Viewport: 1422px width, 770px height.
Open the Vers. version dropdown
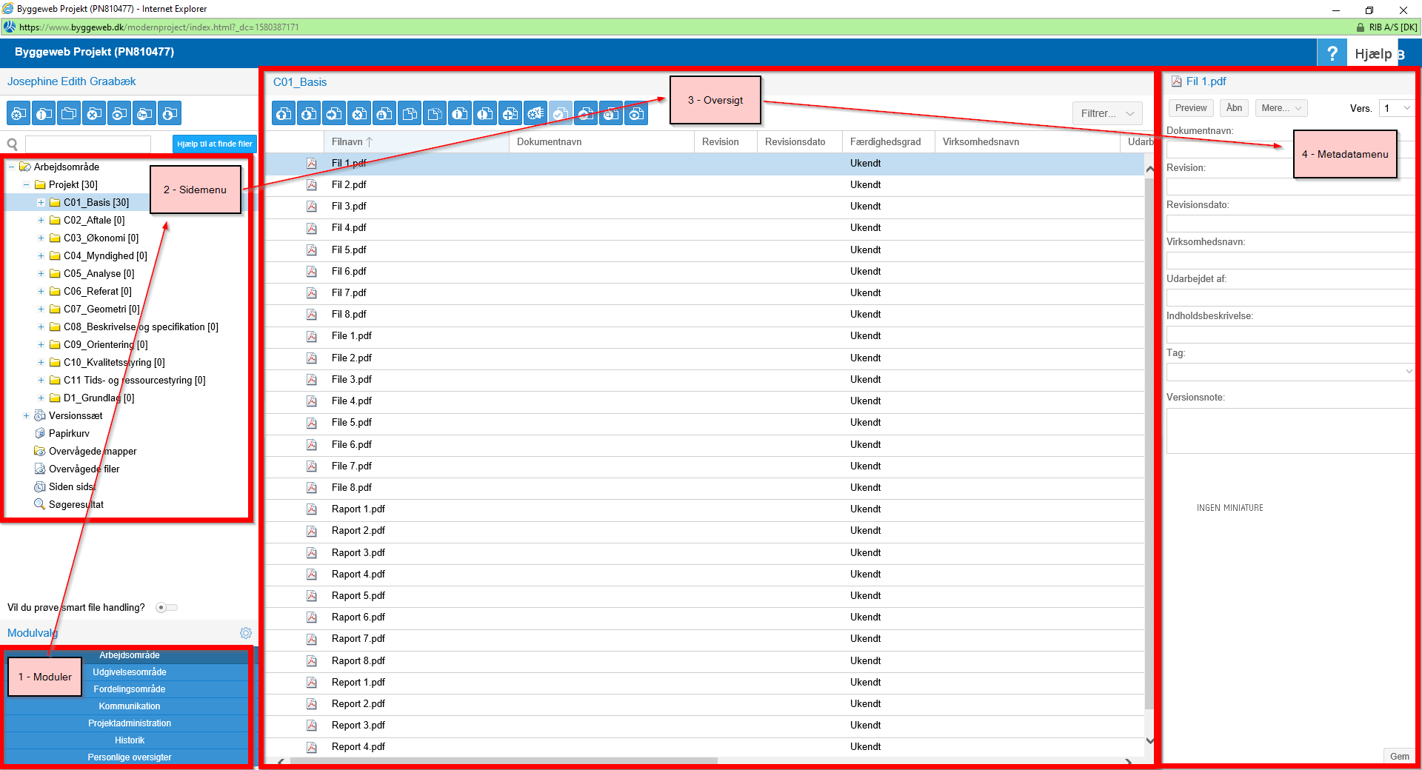click(1396, 108)
